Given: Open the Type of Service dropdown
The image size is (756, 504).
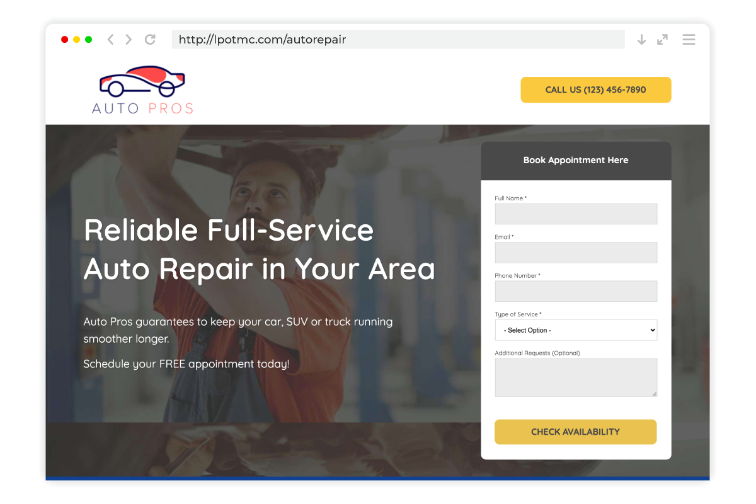Looking at the screenshot, I should (576, 330).
